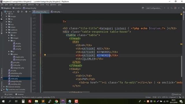The height and width of the screenshot is (104, 185).
Task: Open the Calculator taskbar icon
Action: click(x=23, y=101)
